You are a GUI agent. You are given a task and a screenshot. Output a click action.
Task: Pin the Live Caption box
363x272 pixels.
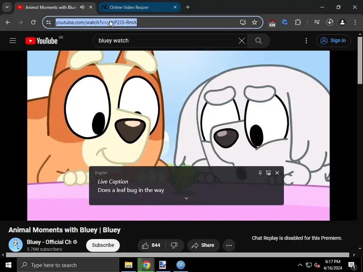[260, 173]
